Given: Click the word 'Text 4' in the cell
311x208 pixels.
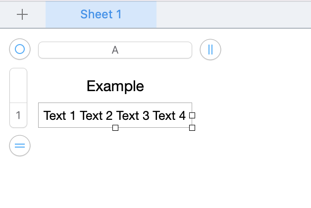Looking at the screenshot, I should 169,116.
